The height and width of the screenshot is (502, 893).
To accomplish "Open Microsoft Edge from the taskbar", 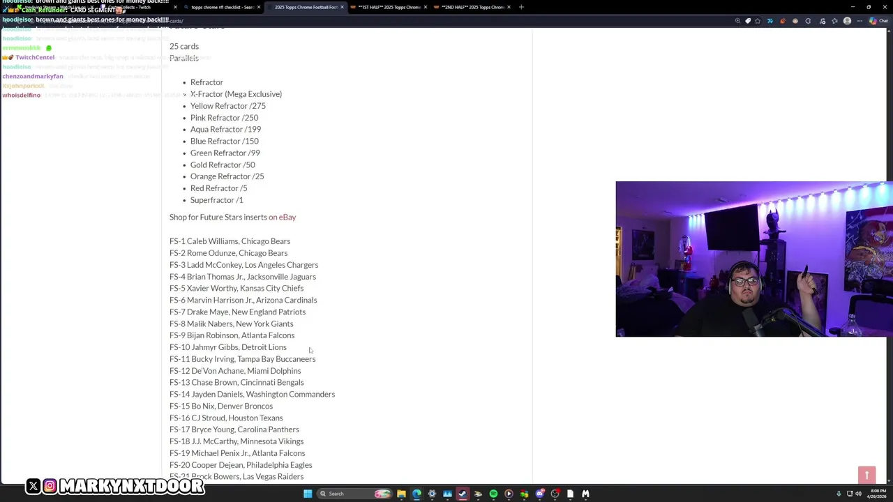I will pos(417,494).
